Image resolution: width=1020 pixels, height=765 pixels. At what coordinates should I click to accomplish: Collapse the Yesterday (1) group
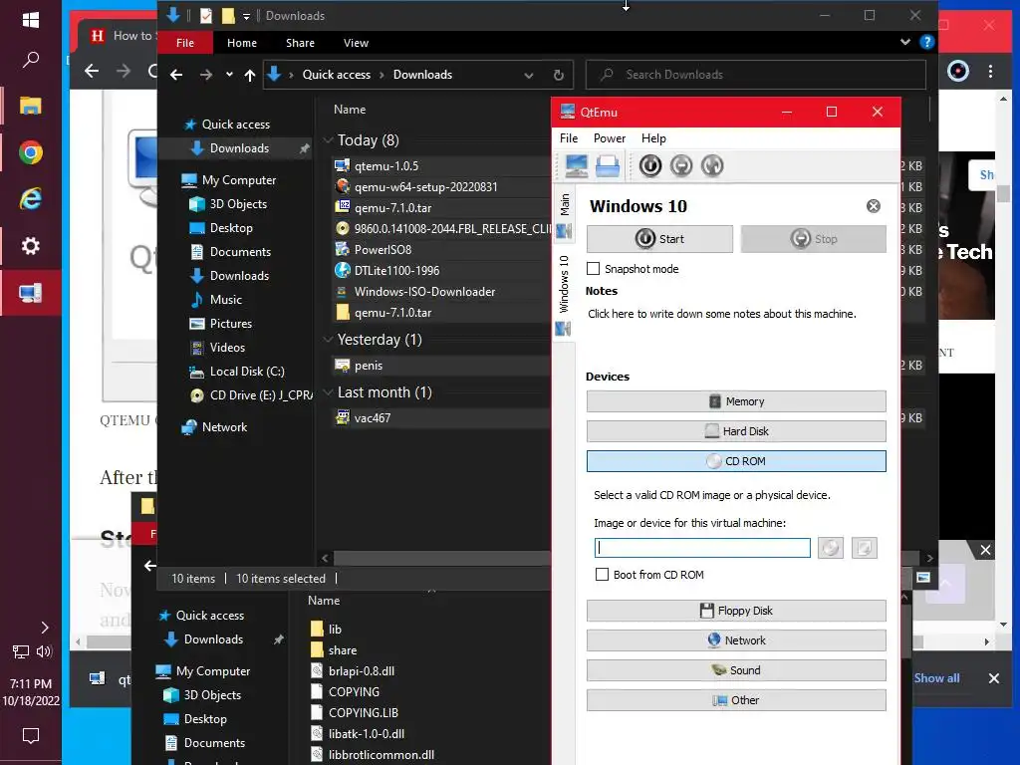point(329,339)
